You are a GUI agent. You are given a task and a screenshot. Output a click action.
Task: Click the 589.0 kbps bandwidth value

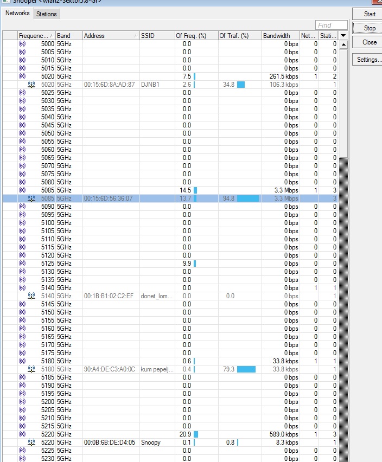284,434
